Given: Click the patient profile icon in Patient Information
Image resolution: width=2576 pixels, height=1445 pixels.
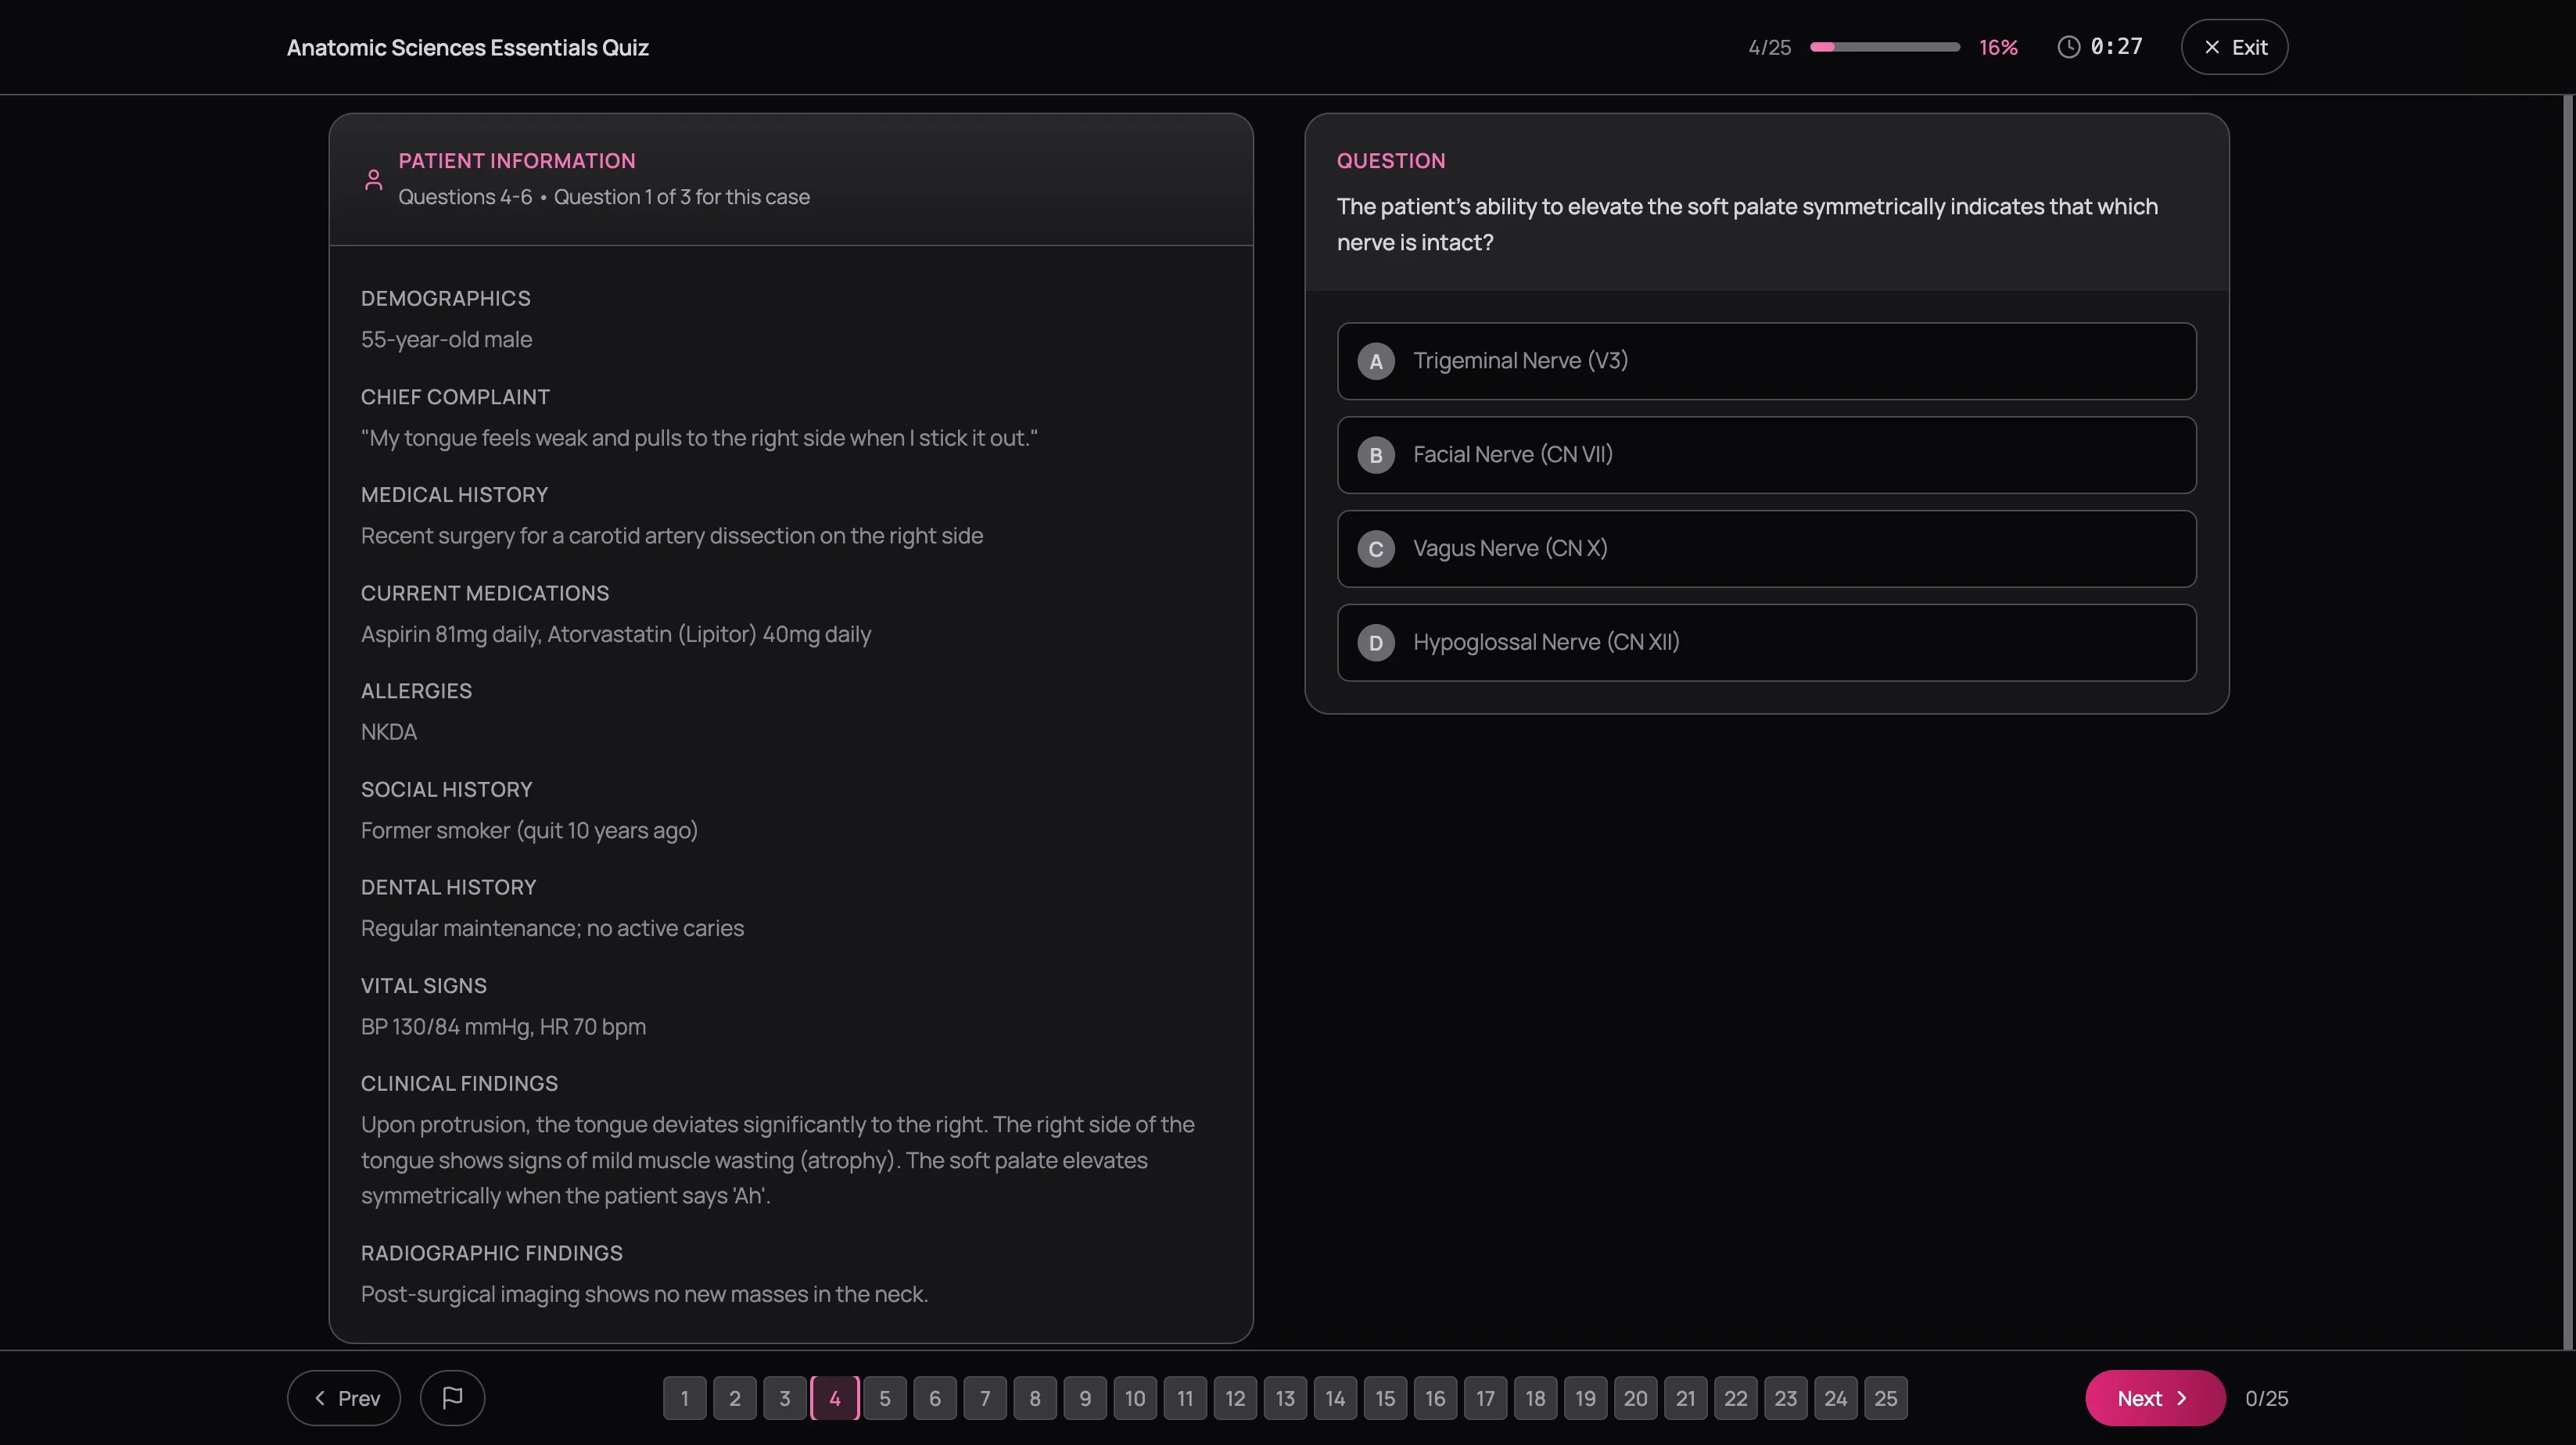Looking at the screenshot, I should (x=374, y=179).
